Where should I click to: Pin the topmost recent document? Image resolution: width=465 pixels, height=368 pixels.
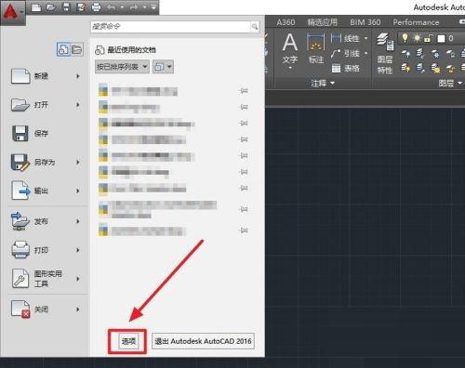[244, 91]
